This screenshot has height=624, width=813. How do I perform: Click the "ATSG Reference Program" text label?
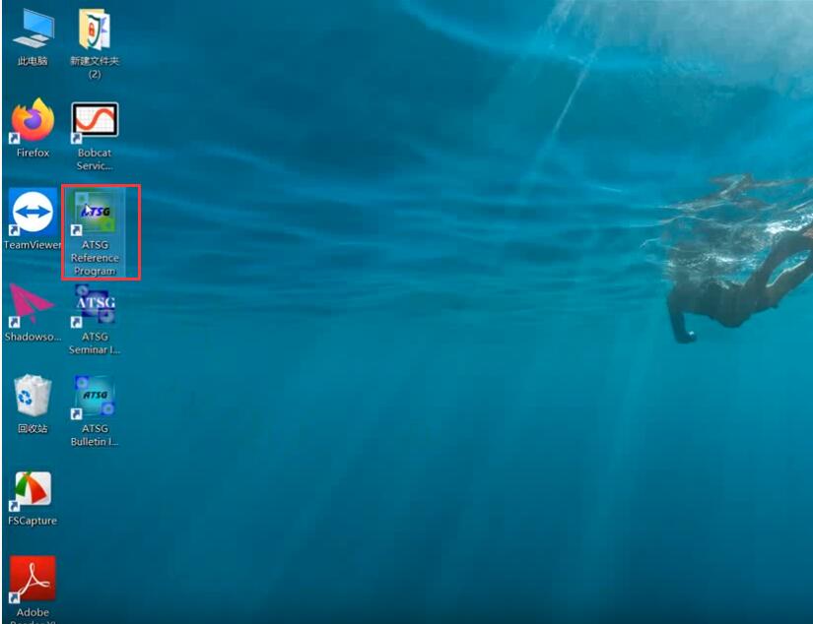point(94,258)
